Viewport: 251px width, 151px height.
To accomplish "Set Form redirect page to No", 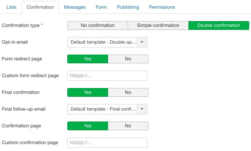I will tap(128, 59).
